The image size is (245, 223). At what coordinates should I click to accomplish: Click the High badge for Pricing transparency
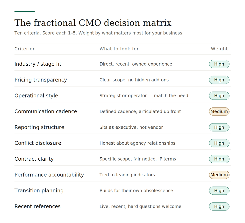(x=219, y=80)
